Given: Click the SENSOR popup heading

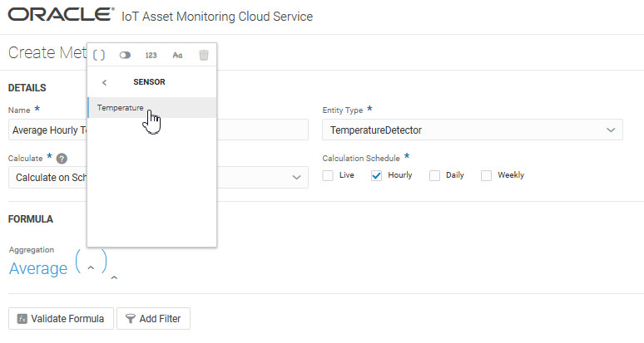Looking at the screenshot, I should (149, 82).
